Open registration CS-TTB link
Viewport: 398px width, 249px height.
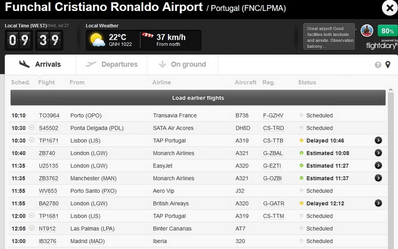(273, 141)
